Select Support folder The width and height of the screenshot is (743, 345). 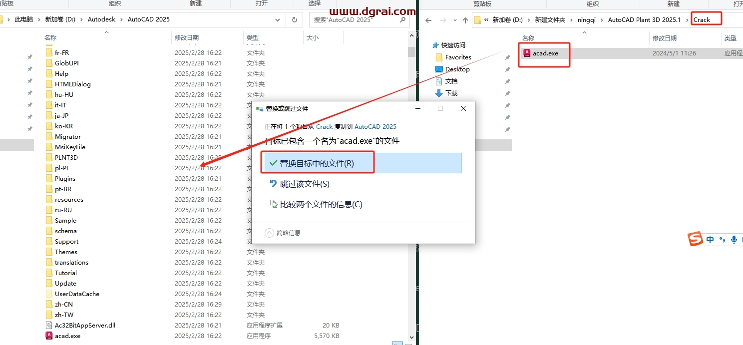point(66,241)
